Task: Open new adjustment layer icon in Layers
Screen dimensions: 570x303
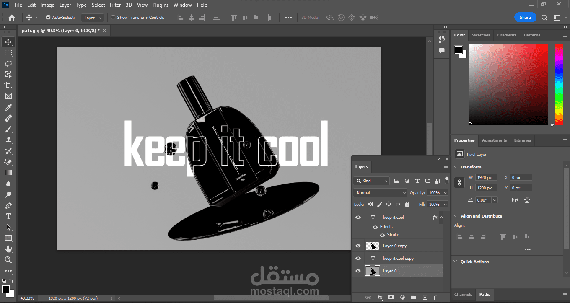Action: tap(402, 298)
